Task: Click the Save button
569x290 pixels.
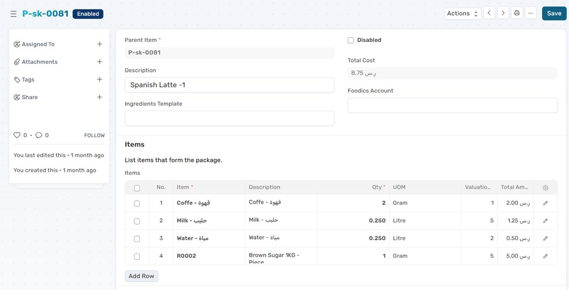Action: coord(554,13)
